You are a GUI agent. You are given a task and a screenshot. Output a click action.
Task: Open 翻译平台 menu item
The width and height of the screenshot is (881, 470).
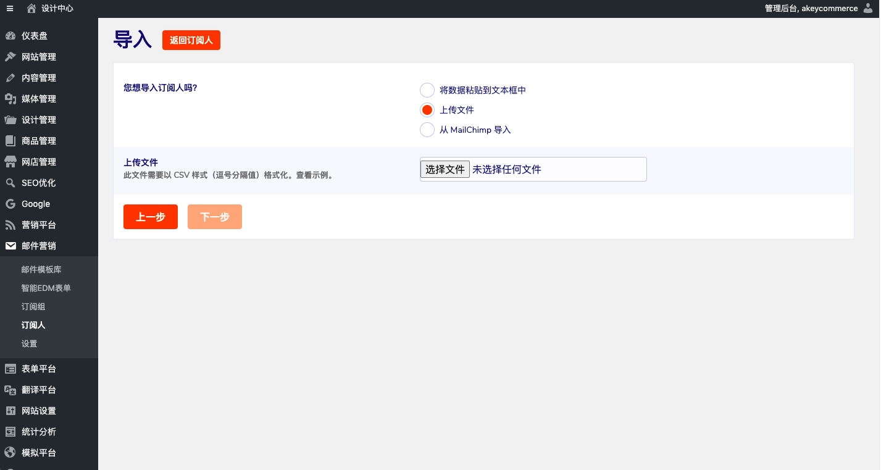coord(49,390)
